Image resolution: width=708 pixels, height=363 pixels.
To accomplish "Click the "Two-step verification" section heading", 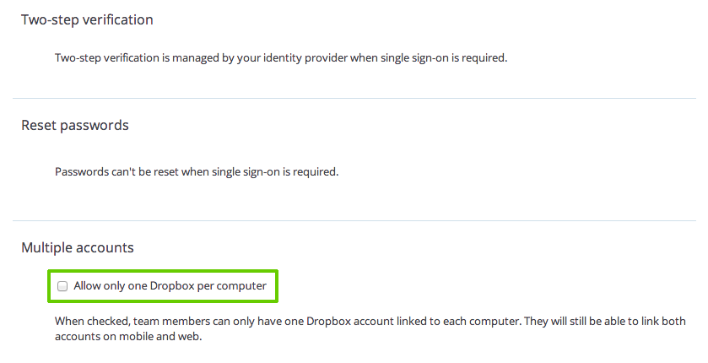I will tap(87, 19).
